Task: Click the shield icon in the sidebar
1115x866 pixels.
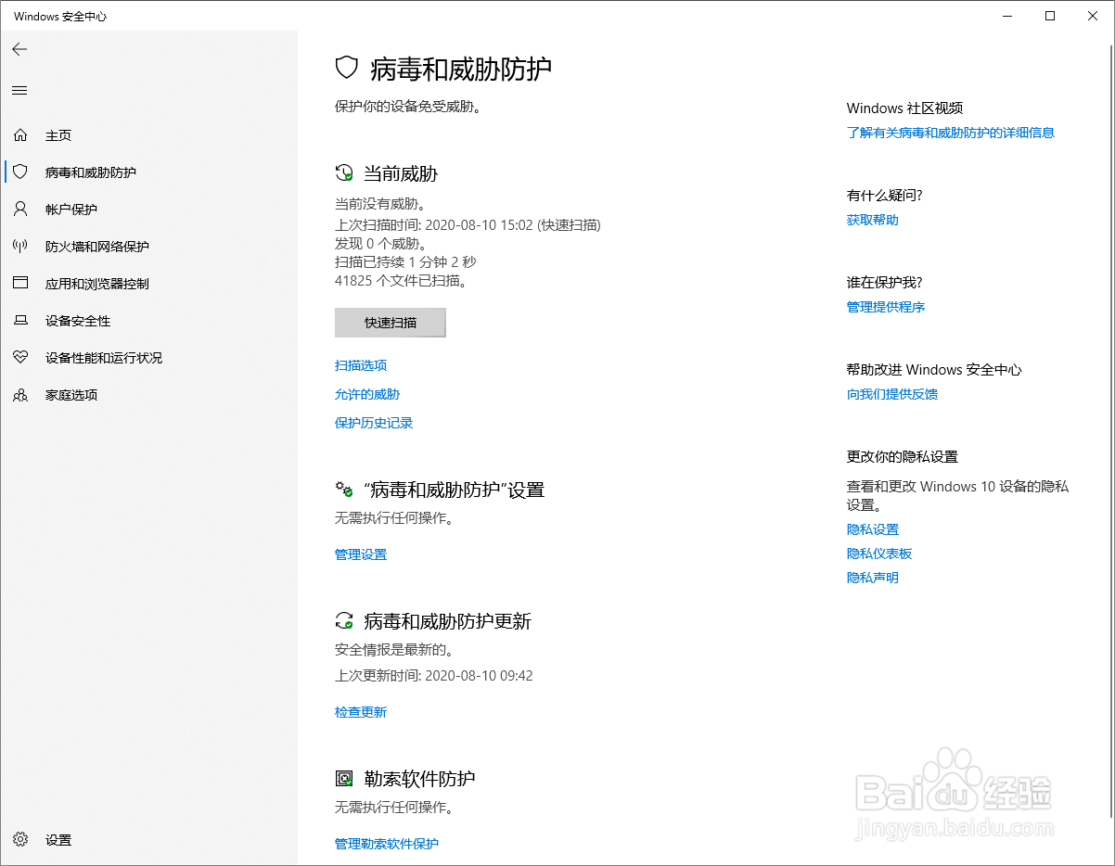Action: 20,172
